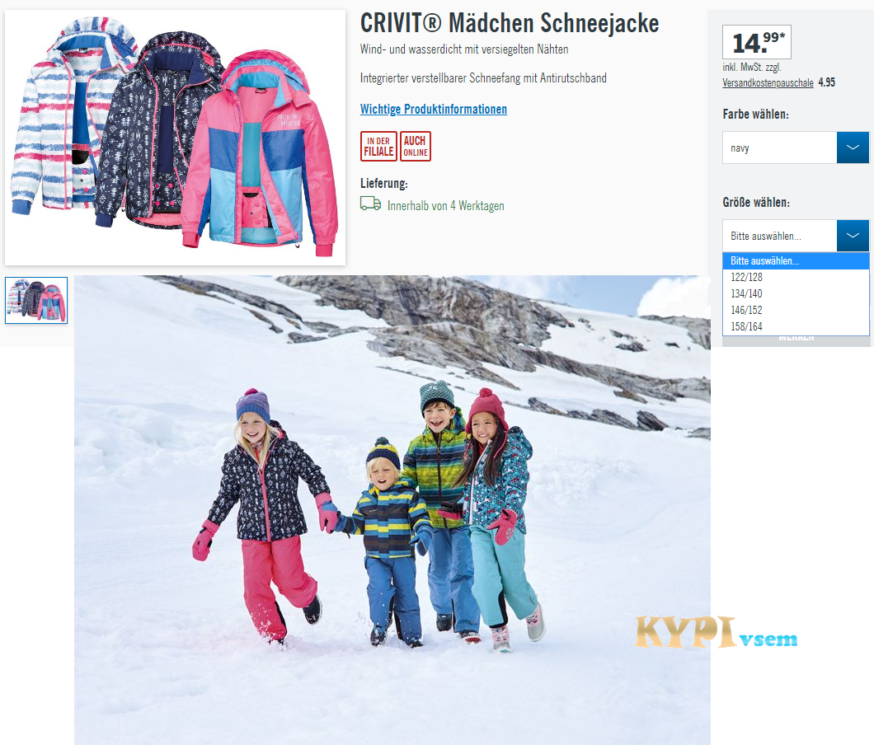
Task: Click the blue arrow on the color dropdown
Action: pyautogui.click(x=853, y=148)
